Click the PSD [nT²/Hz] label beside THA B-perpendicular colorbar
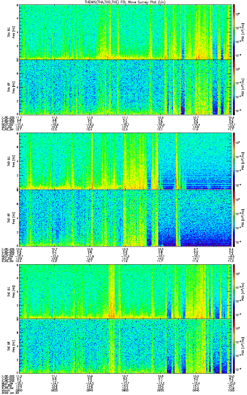Screen dimensions: 247x395 tap(243, 32)
